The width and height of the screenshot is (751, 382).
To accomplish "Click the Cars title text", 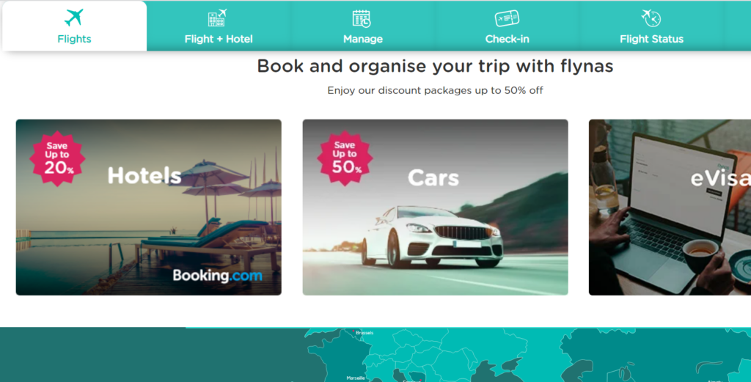I will tap(433, 178).
